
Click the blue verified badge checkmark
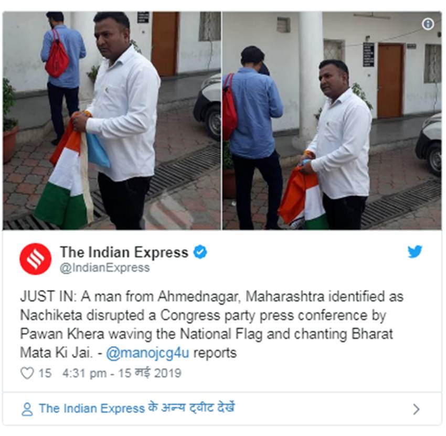pos(200,252)
